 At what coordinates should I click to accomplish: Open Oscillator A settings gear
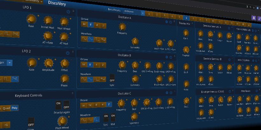coord(166,22)
